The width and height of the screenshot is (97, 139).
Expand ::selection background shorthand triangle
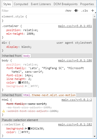[x=26, y=128]
